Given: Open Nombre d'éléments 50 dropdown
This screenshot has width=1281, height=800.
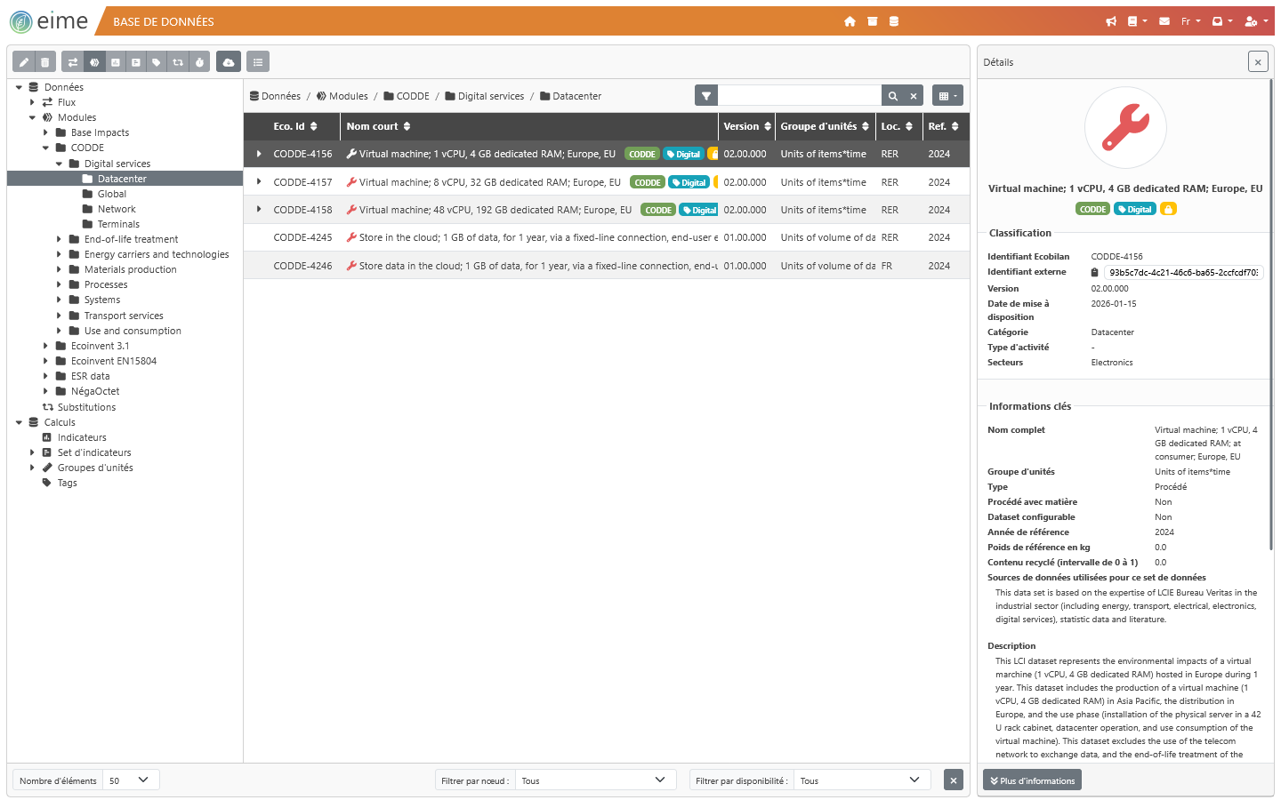Looking at the screenshot, I should click(x=132, y=780).
